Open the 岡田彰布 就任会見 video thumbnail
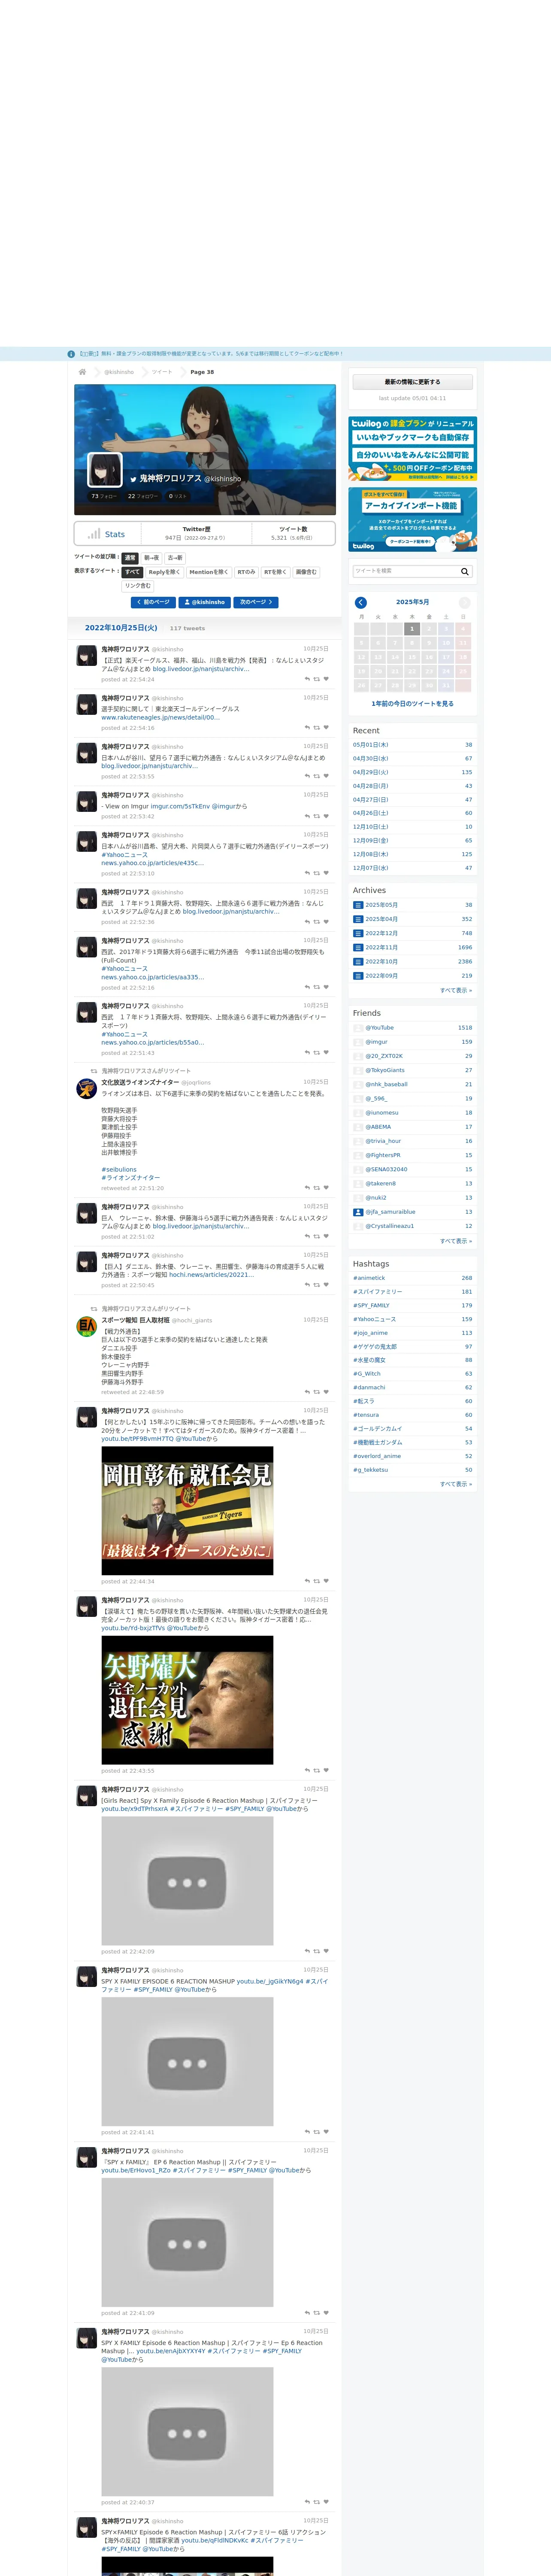 tap(187, 1511)
